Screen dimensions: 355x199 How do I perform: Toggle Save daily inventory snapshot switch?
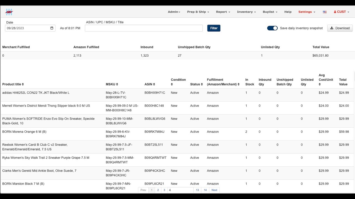pyautogui.click(x=272, y=28)
